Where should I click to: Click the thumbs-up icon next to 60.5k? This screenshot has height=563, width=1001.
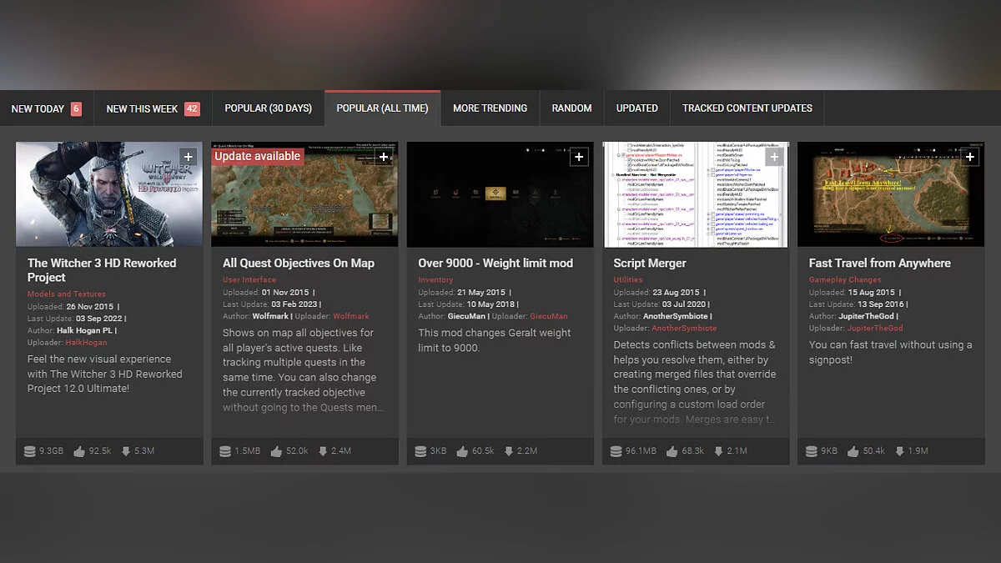(461, 451)
